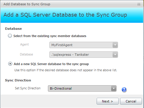Image resolution: width=144 pixels, height=108 pixels.
Task: Click the Cancel button
Action: click(131, 101)
